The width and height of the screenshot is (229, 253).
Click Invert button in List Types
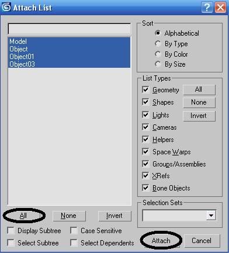(x=199, y=116)
